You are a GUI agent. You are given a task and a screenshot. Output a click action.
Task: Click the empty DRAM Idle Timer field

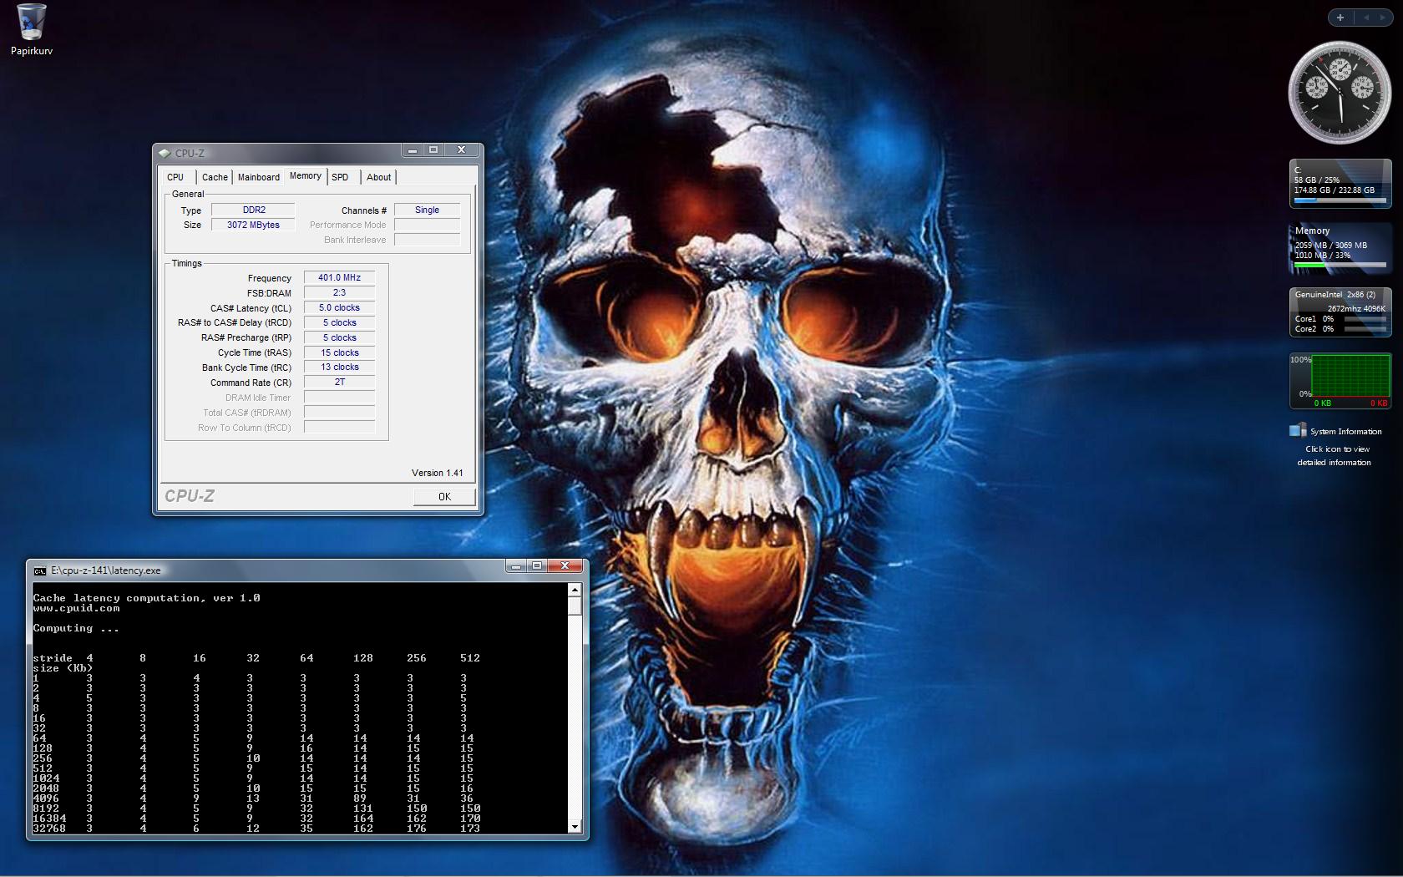click(339, 397)
